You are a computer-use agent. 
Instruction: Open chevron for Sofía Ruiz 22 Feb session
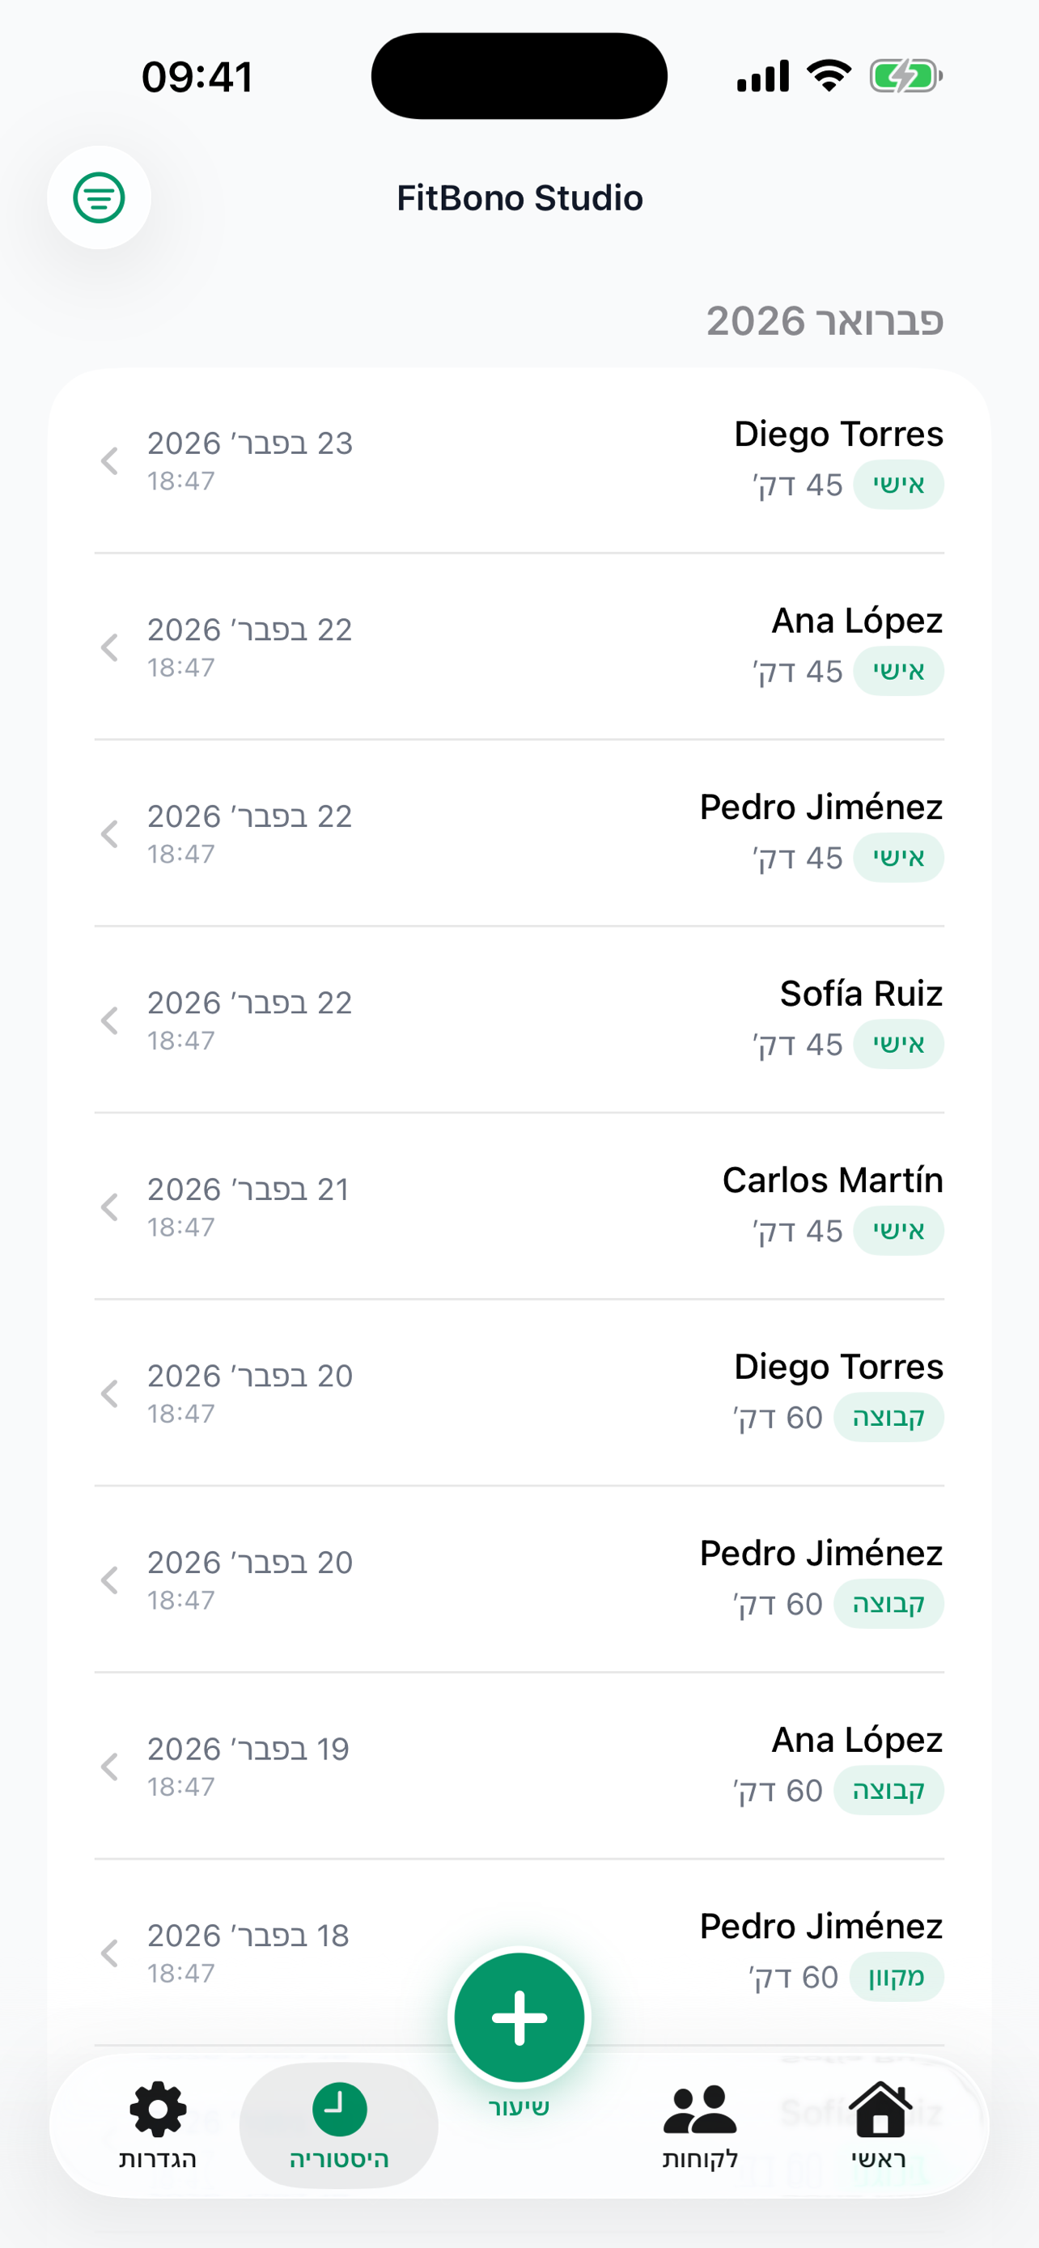point(110,1020)
